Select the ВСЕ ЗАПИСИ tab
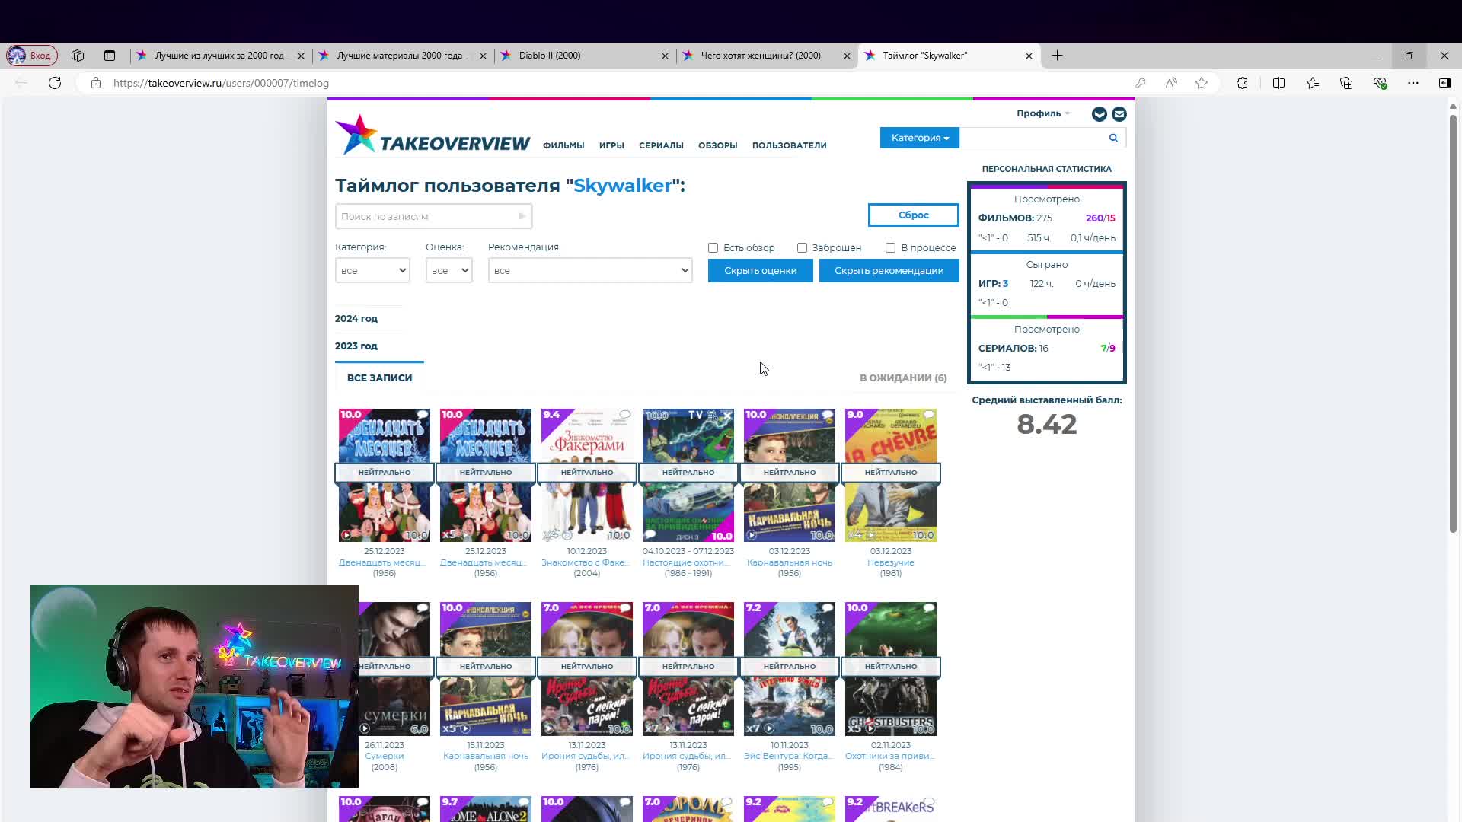 [379, 378]
